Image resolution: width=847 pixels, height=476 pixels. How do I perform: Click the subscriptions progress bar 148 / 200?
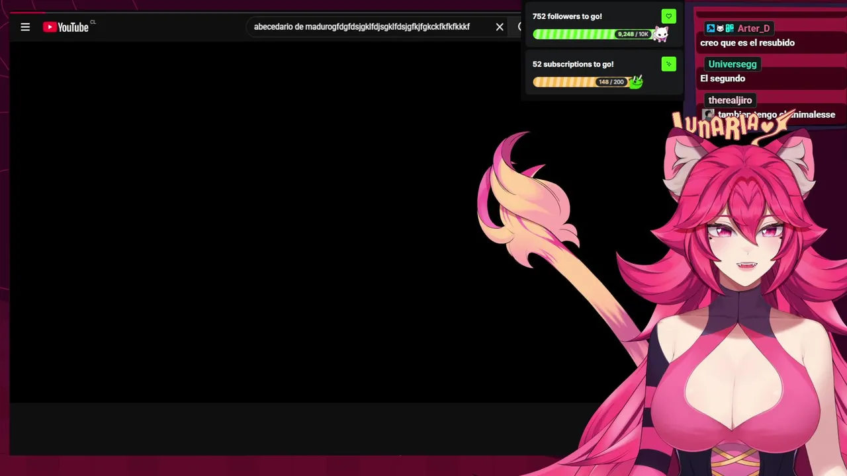click(x=580, y=82)
